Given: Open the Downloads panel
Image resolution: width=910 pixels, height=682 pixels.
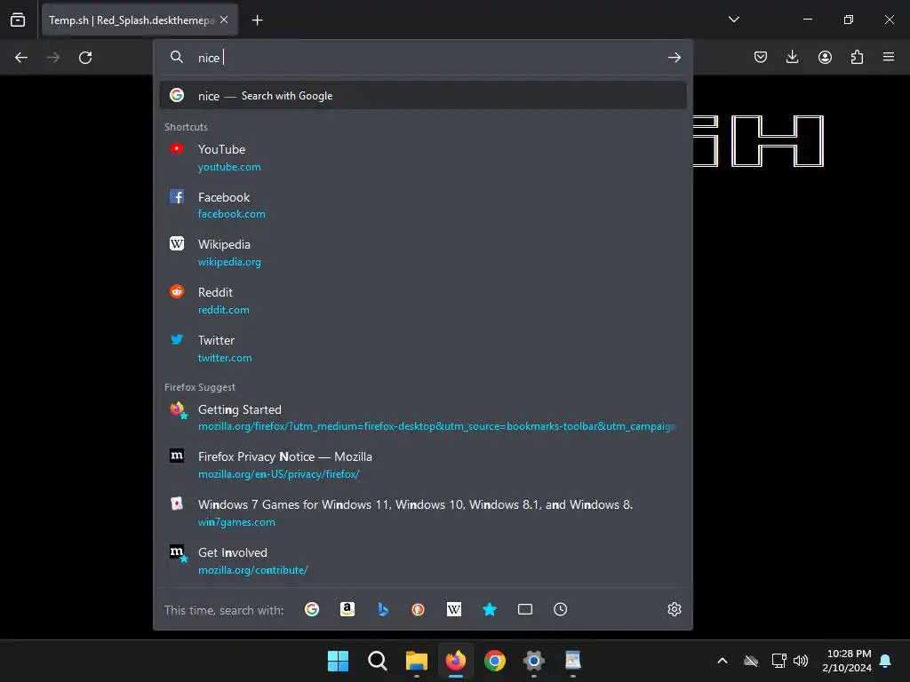Looking at the screenshot, I should (x=792, y=57).
